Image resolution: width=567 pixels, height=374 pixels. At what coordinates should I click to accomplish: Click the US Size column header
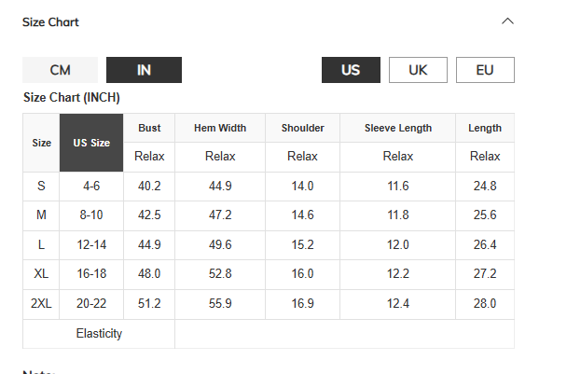pos(91,143)
